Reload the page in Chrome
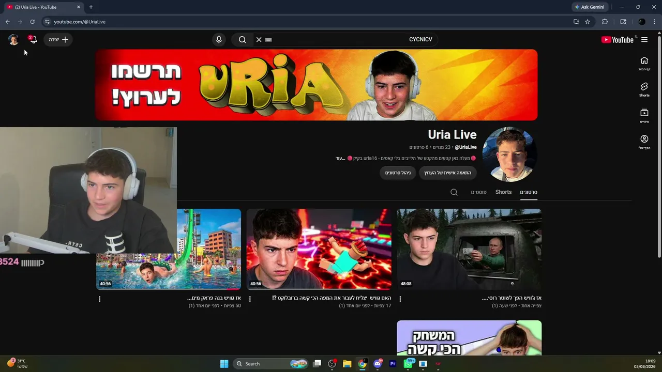The image size is (662, 372). pos(32,22)
